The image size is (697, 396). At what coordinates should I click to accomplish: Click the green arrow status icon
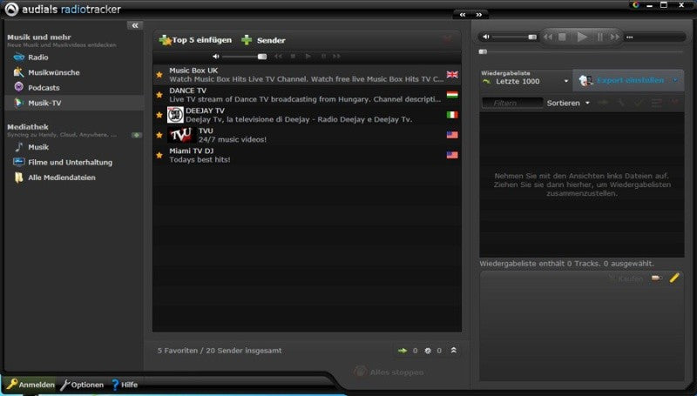point(403,351)
